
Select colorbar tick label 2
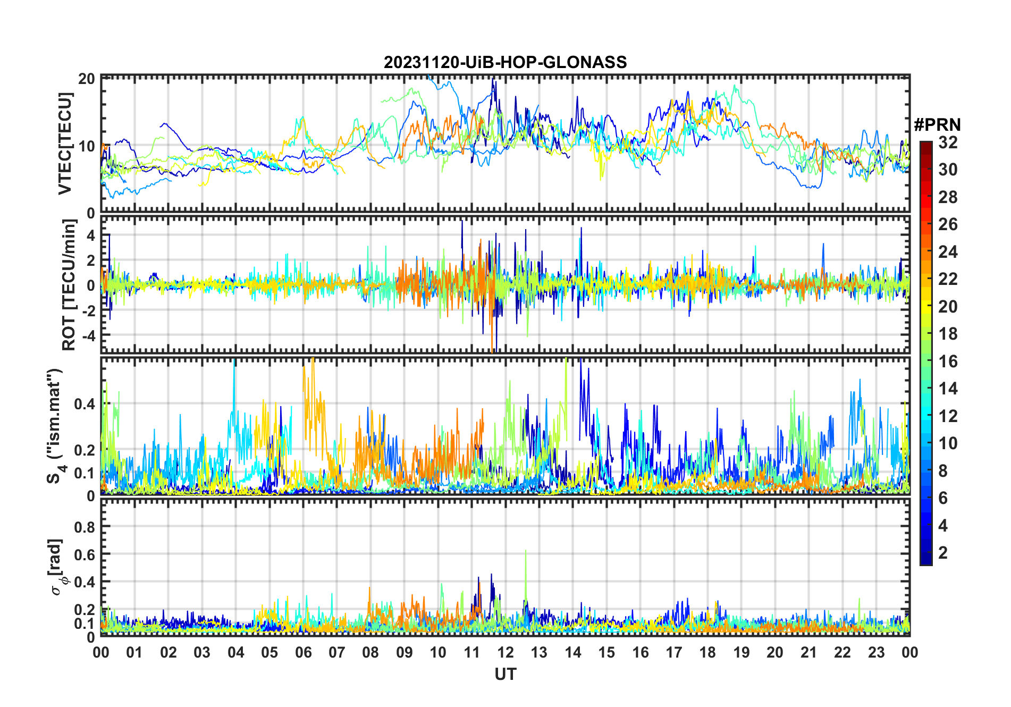(943, 553)
